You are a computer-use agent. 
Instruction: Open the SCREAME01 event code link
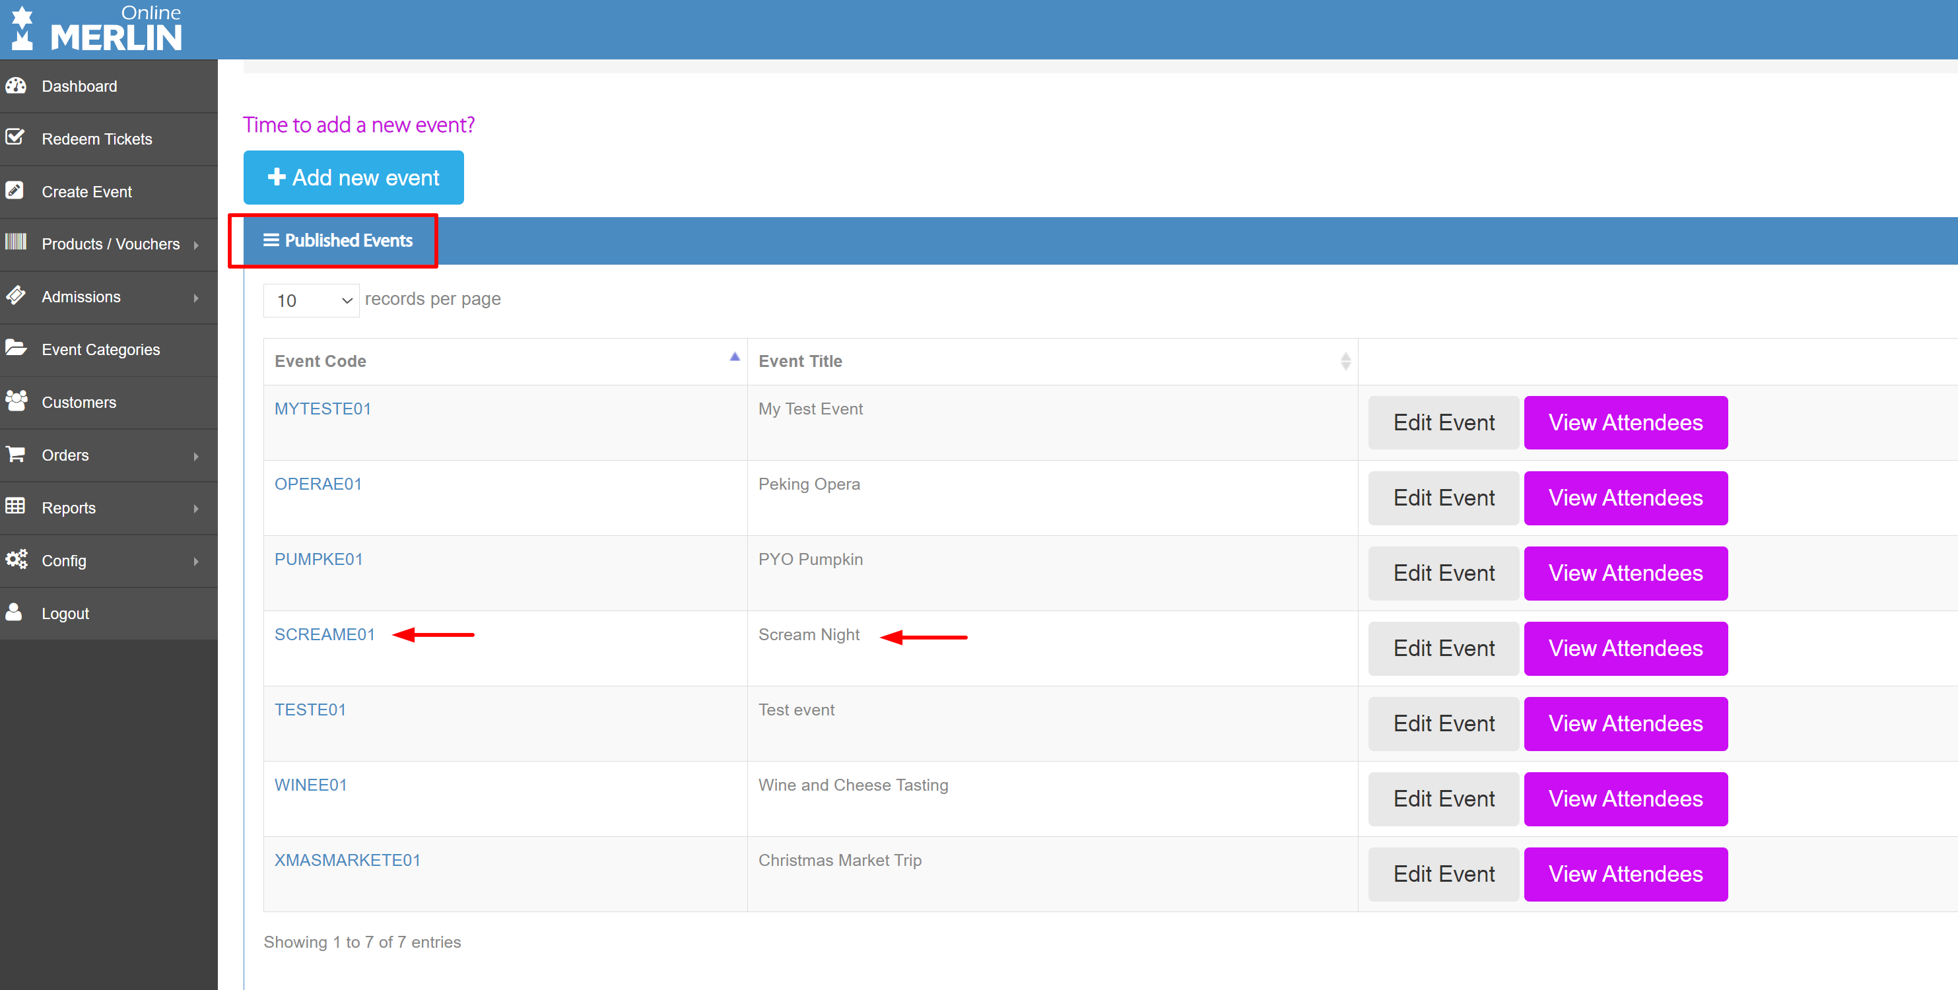click(x=325, y=634)
